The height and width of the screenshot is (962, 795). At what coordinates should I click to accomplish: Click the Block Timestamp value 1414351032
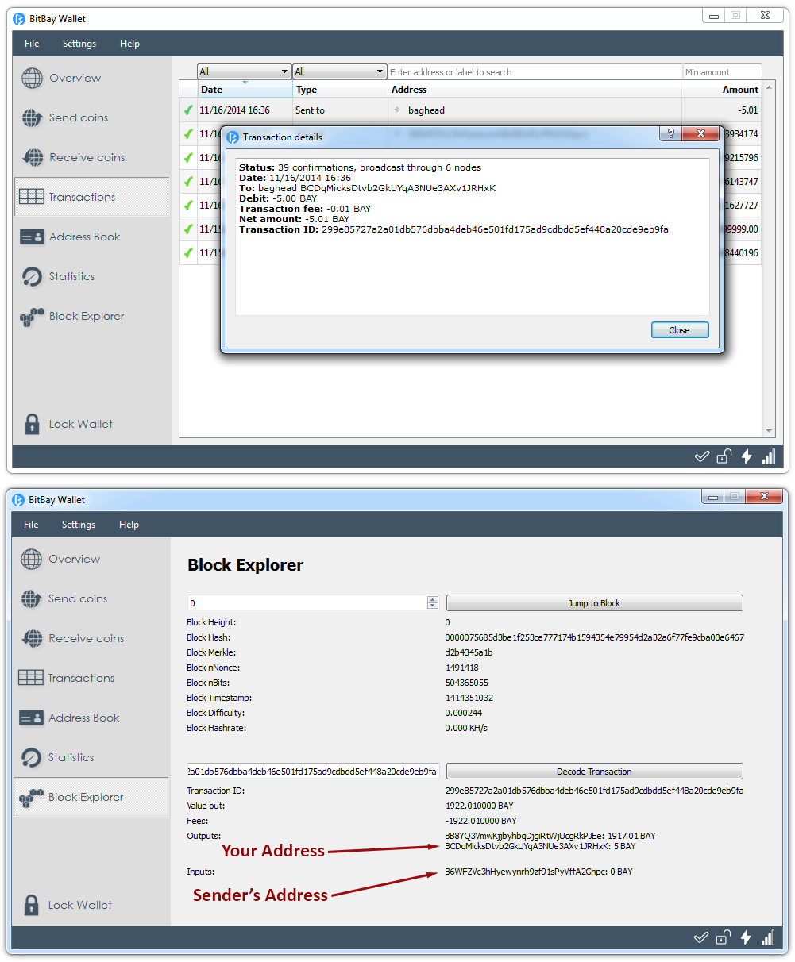click(x=469, y=698)
